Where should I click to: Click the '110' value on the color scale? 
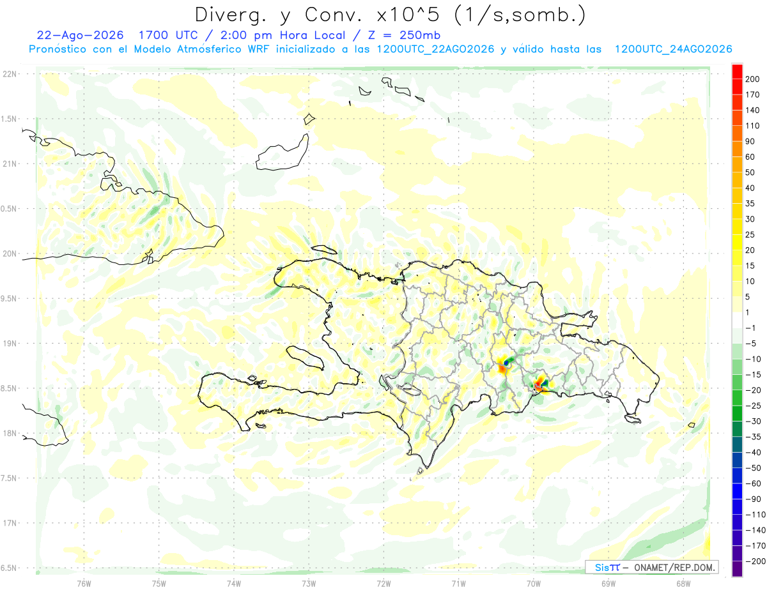754,126
